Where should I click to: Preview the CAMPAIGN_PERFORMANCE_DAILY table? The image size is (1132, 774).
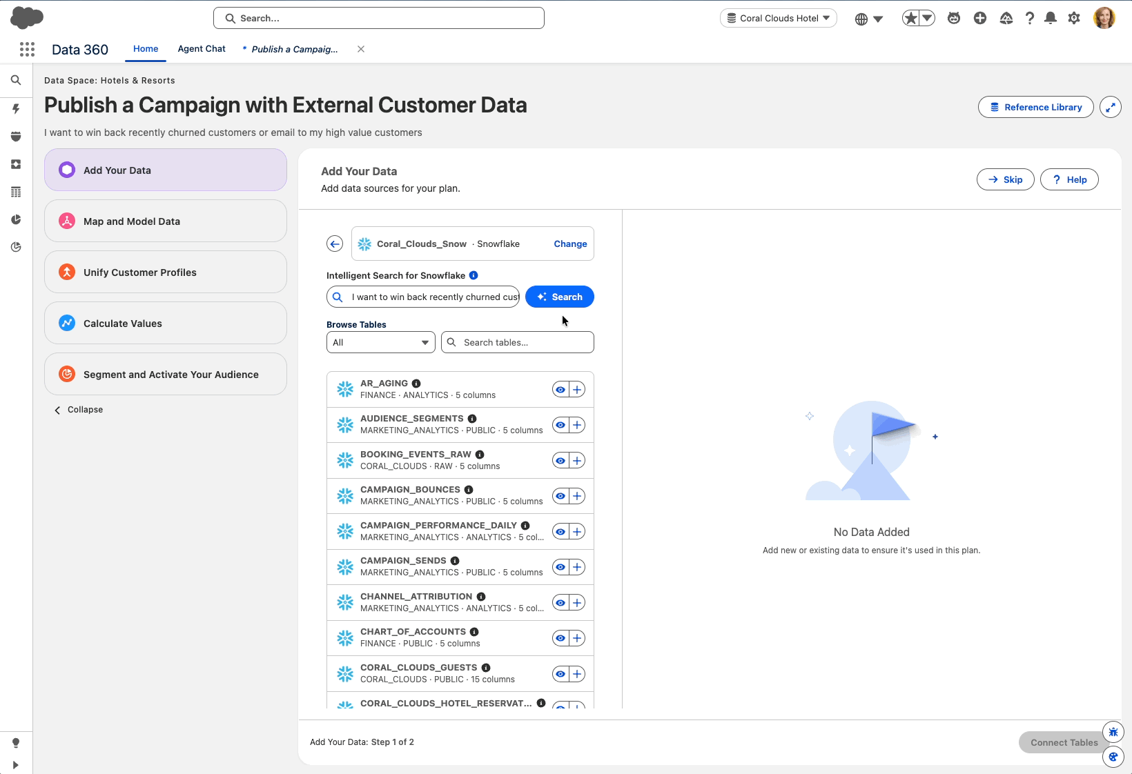pos(560,532)
